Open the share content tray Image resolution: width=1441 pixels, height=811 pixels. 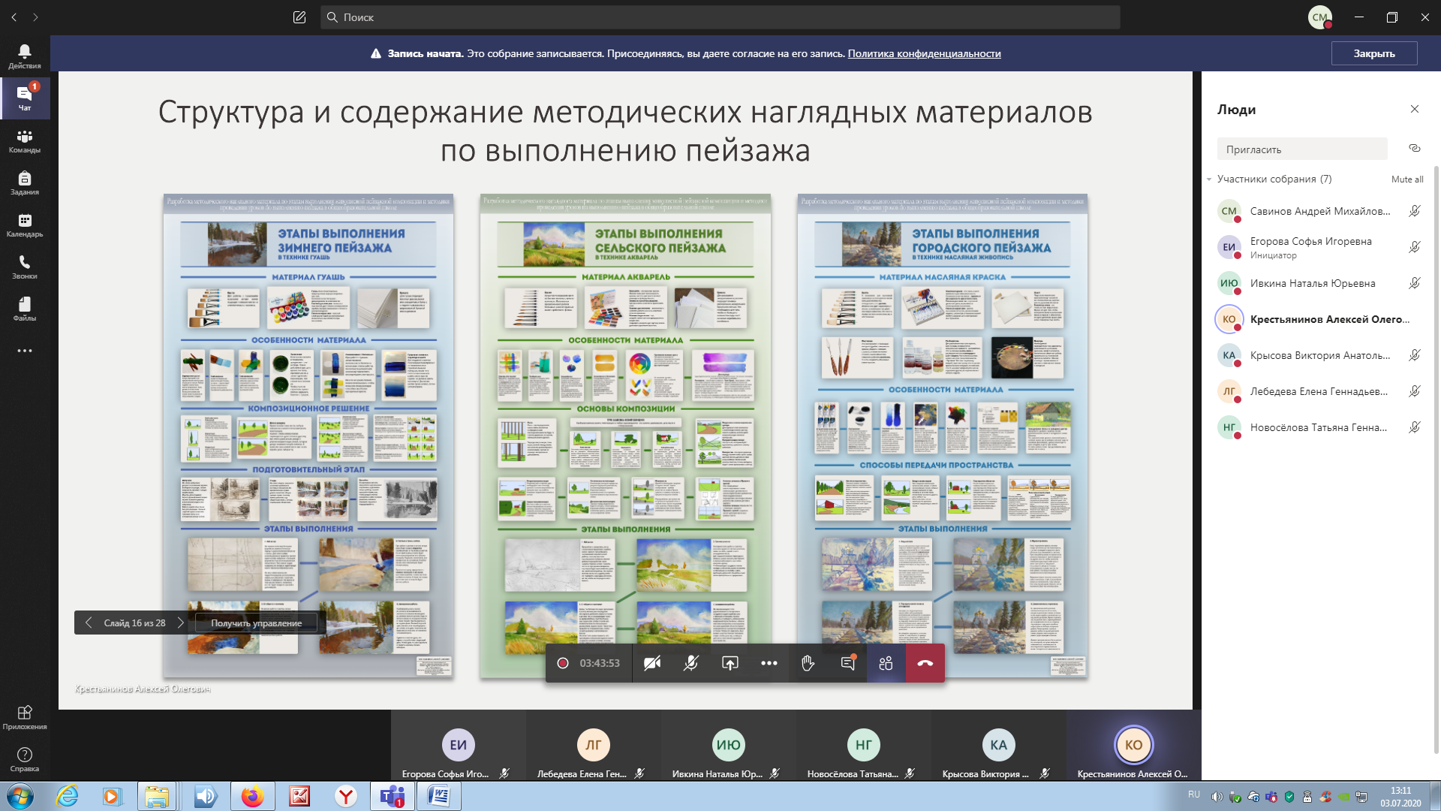(x=730, y=663)
